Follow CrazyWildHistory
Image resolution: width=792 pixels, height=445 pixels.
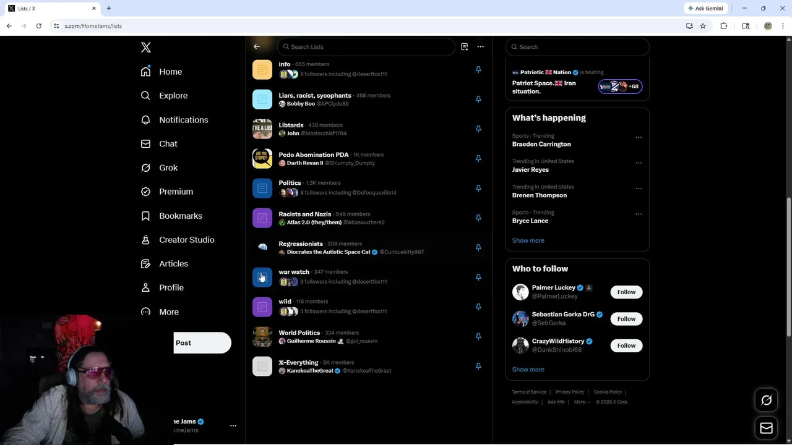click(626, 345)
